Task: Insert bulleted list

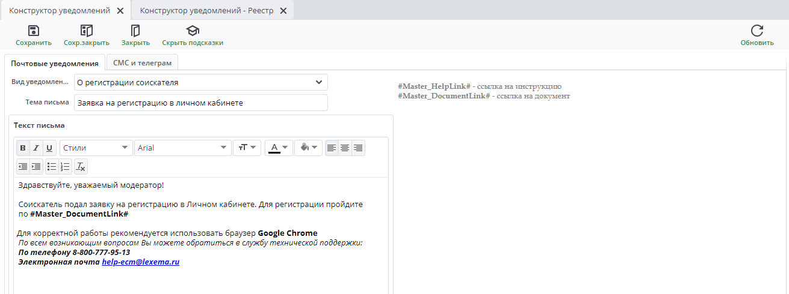Action: (x=52, y=166)
